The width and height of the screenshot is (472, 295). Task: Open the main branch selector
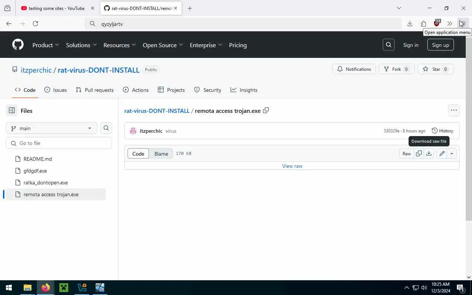pos(52,128)
